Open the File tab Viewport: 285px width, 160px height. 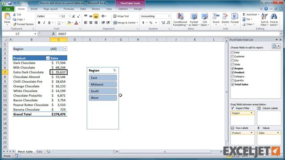coord(8,9)
